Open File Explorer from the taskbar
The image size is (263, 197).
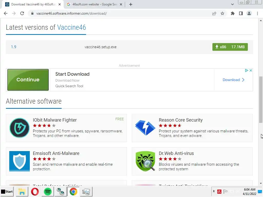pyautogui.click(x=22, y=191)
